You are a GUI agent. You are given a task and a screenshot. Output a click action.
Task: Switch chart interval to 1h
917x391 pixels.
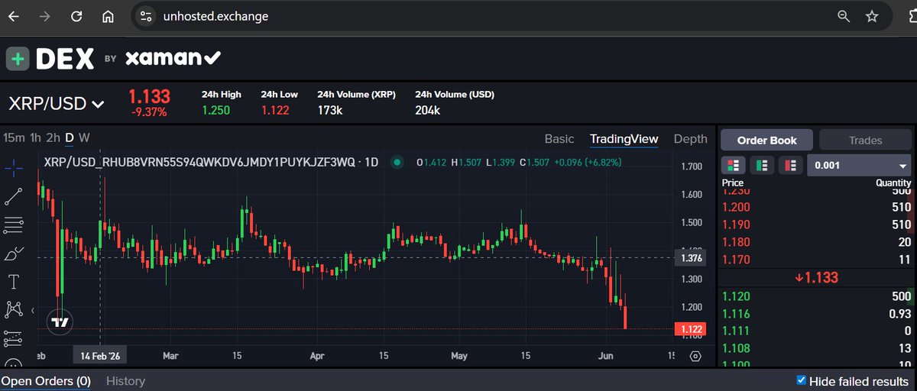click(x=35, y=137)
